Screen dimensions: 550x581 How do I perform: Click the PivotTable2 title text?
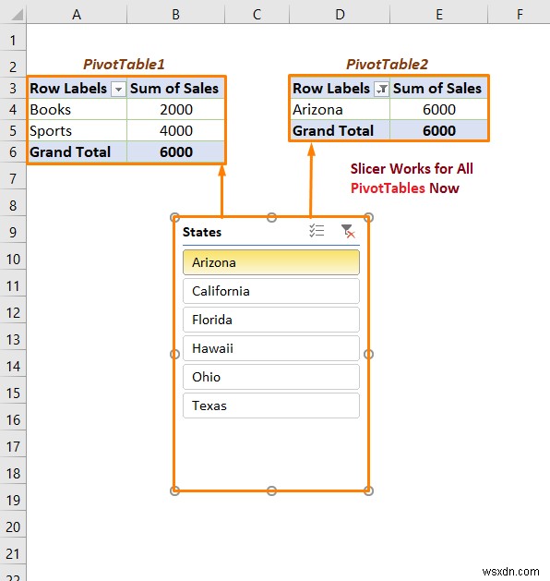[387, 65]
